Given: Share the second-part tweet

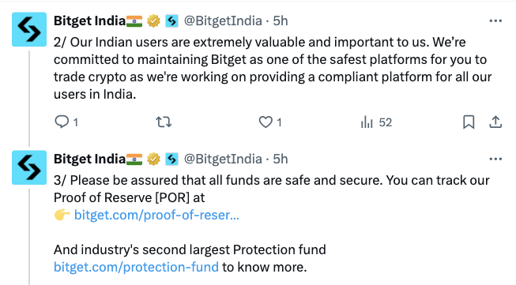Looking at the screenshot, I should (495, 122).
